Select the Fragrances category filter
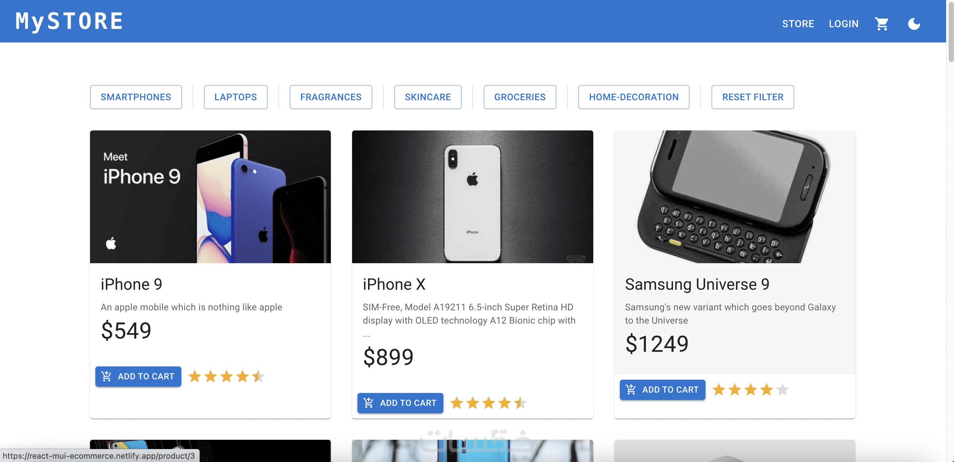The height and width of the screenshot is (462, 954). click(x=331, y=97)
